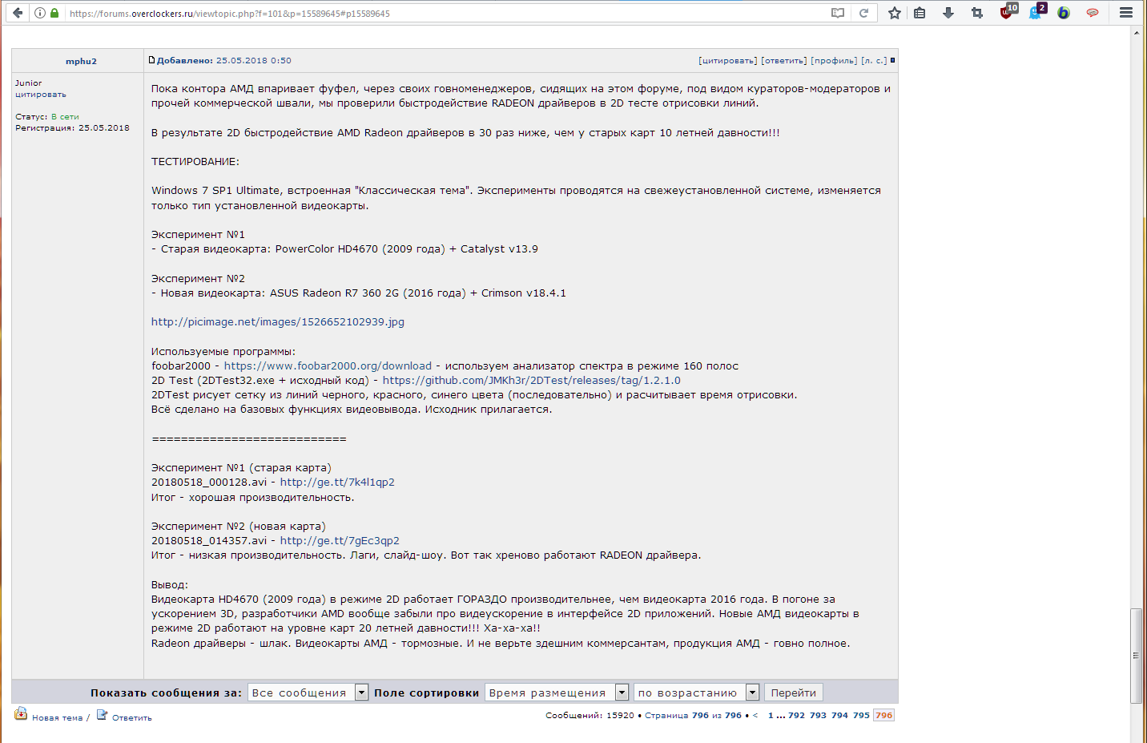Click the small square icon after [л. с.]

[x=892, y=60]
